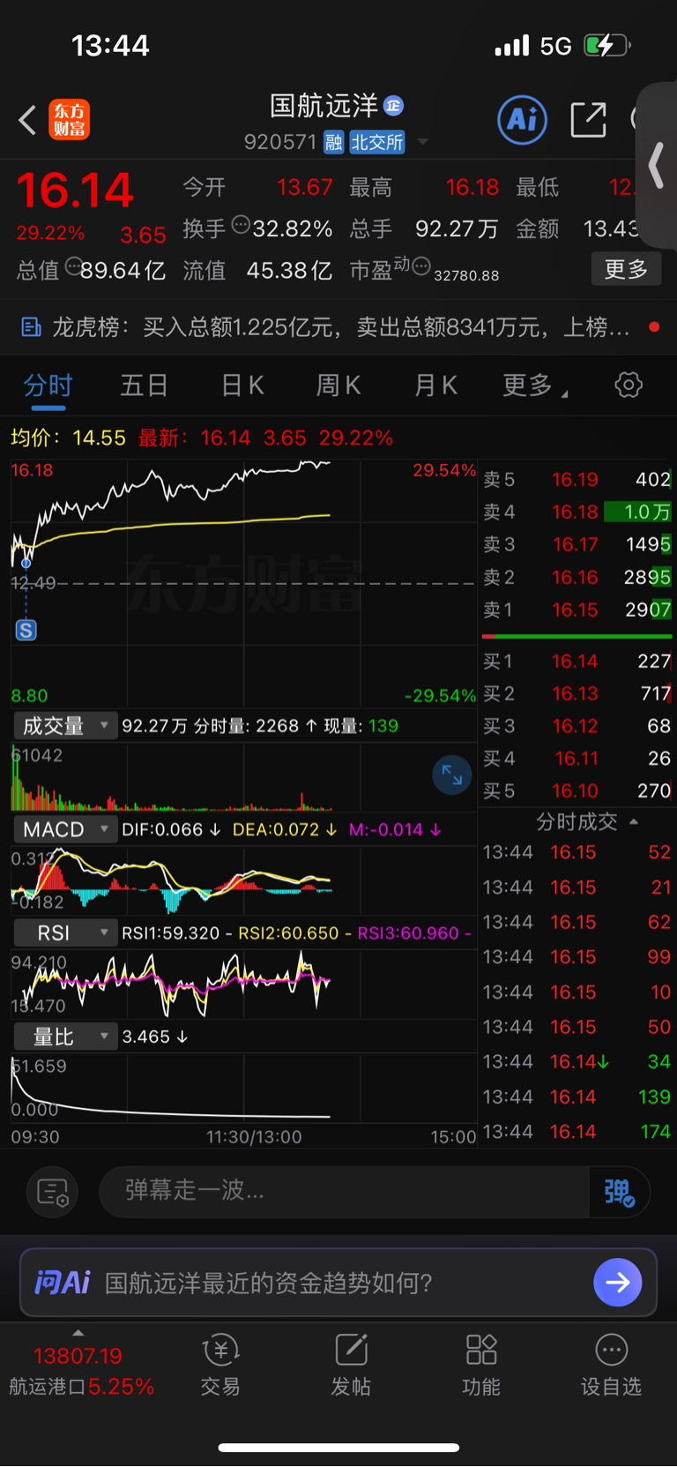Tap the battery charging status icon
The width and height of the screenshot is (677, 1467).
coord(606,45)
